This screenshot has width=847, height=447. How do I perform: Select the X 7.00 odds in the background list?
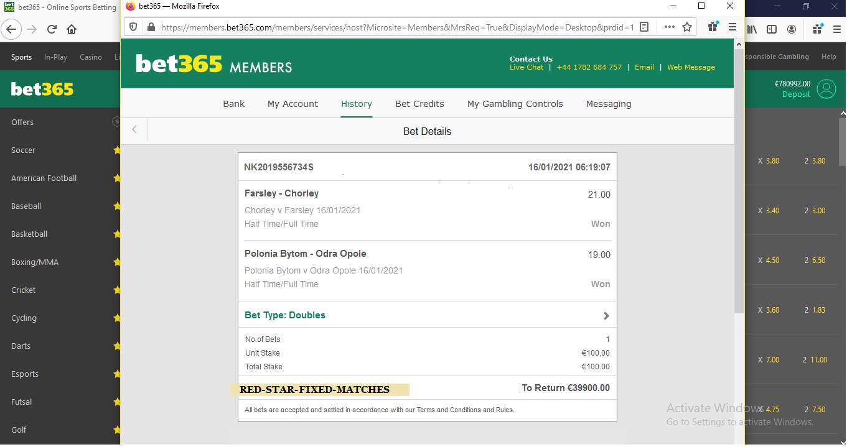769,360
